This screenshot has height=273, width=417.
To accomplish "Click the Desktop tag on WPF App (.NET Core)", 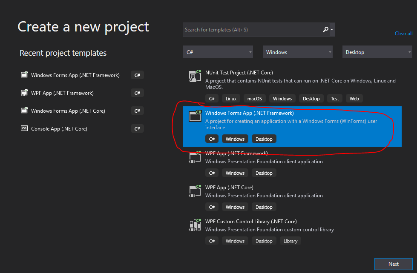I will [264, 207].
